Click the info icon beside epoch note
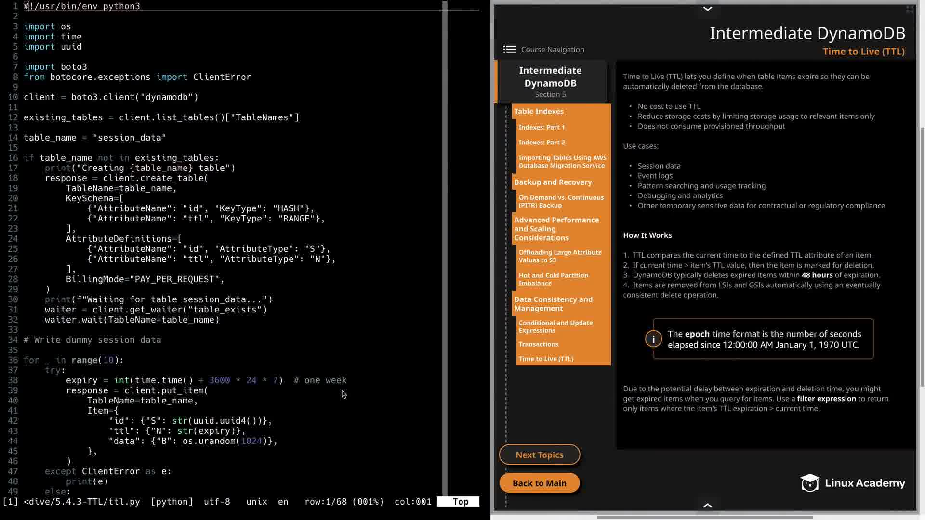Screen dimensions: 925x520 [653, 339]
